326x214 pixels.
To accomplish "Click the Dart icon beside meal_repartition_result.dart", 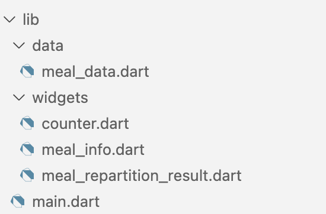I will 27,175.
